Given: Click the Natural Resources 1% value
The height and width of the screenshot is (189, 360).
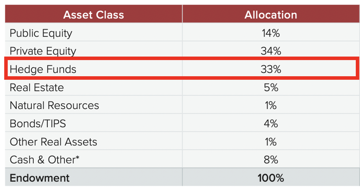Looking at the screenshot, I should [271, 105].
